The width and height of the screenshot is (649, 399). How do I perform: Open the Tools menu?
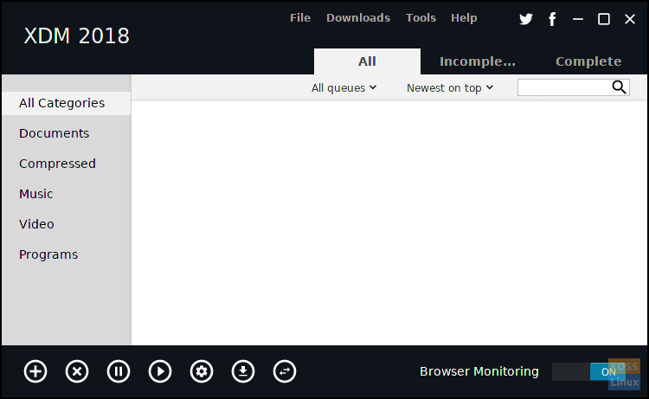[x=421, y=18]
